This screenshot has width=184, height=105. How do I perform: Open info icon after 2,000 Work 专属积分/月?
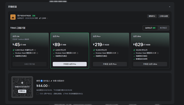[x=35, y=50]
